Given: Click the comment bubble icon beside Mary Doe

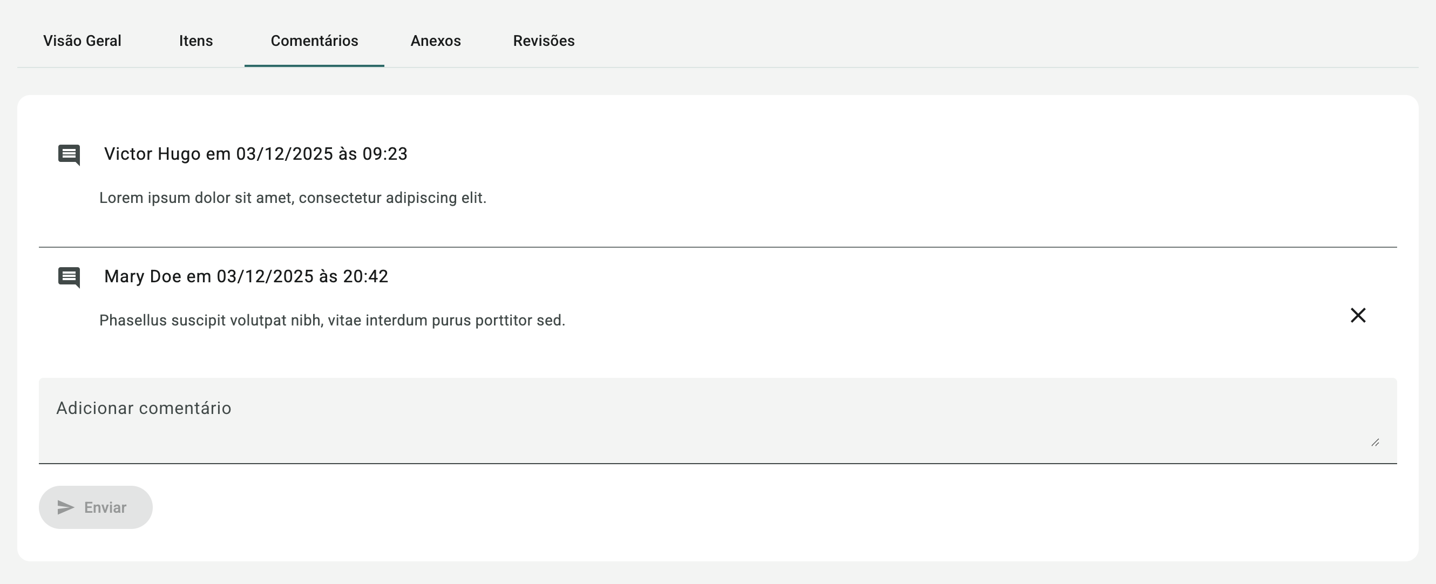Looking at the screenshot, I should pos(69,277).
